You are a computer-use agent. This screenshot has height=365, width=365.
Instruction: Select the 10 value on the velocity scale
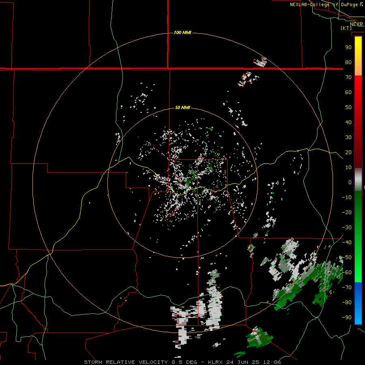[x=348, y=167]
